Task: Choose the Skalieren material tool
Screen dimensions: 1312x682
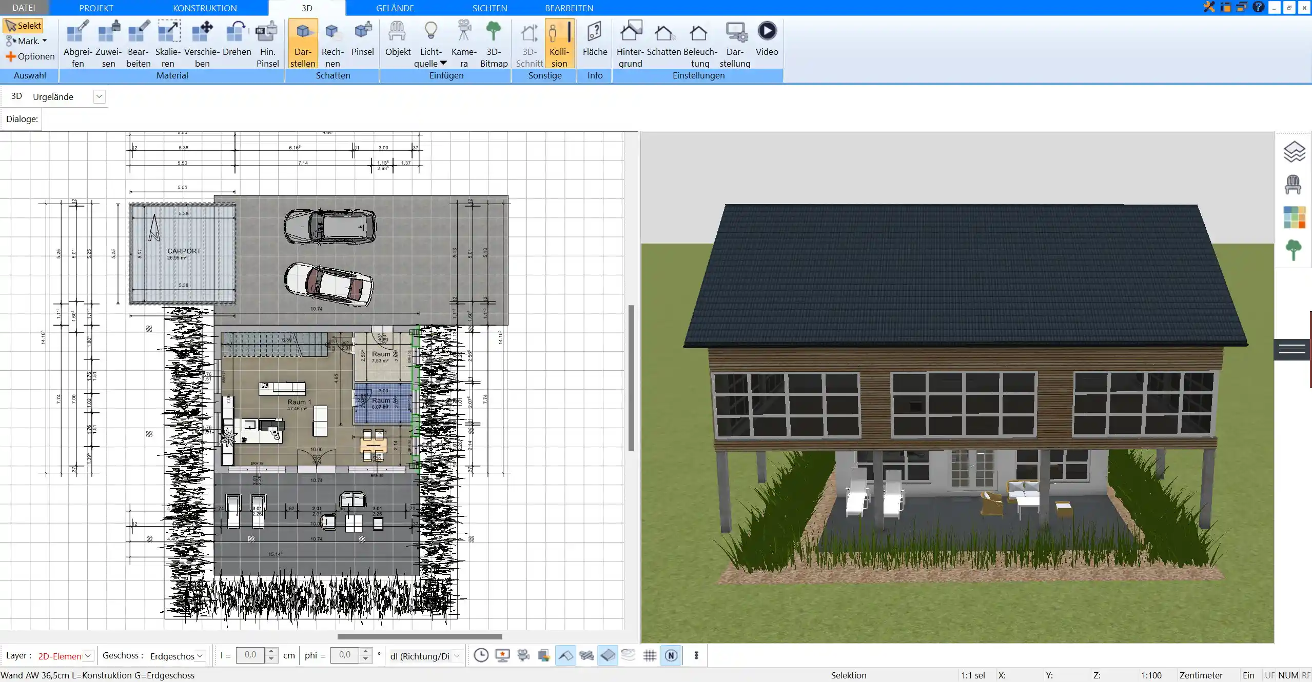Action: (x=168, y=44)
